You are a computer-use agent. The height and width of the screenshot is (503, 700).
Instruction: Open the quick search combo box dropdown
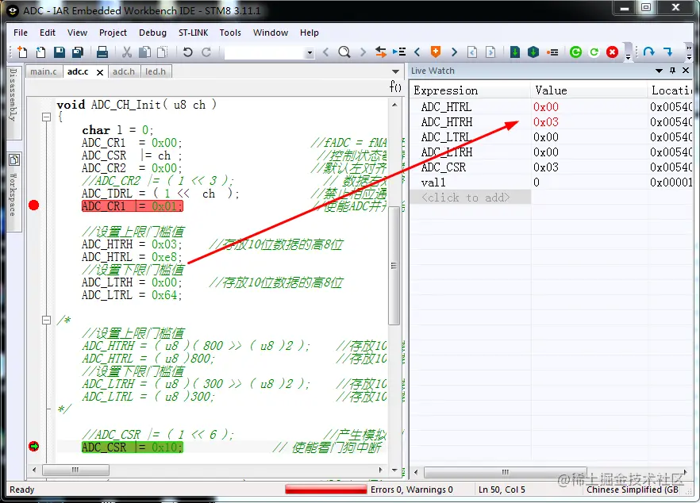coord(310,52)
